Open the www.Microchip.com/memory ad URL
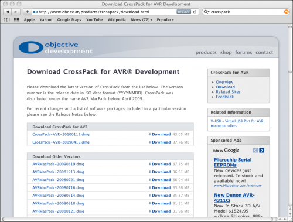This screenshot has width=293, height=222. point(238,186)
